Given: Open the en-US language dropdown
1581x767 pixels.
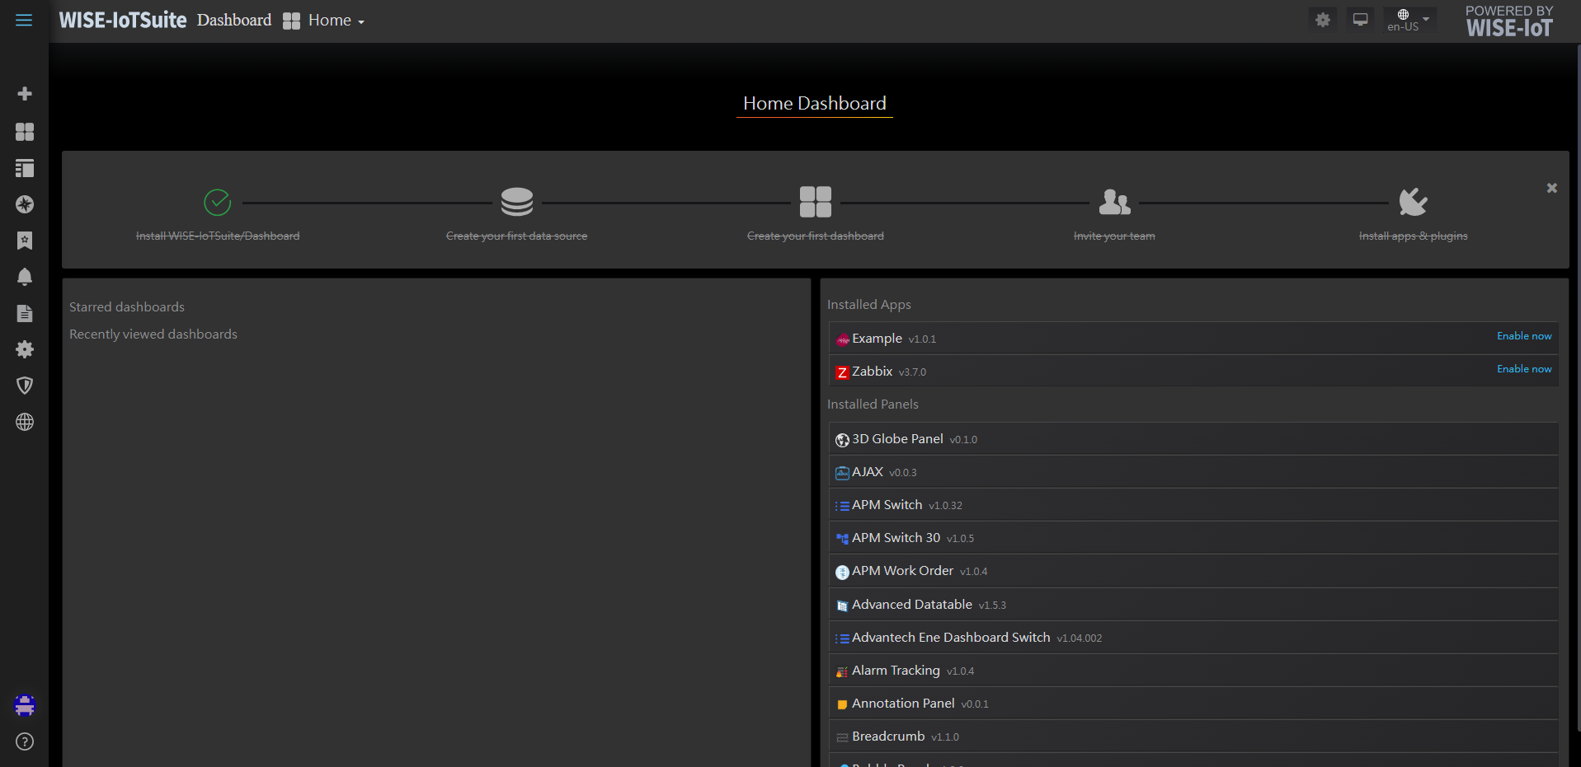Looking at the screenshot, I should [x=1408, y=20].
